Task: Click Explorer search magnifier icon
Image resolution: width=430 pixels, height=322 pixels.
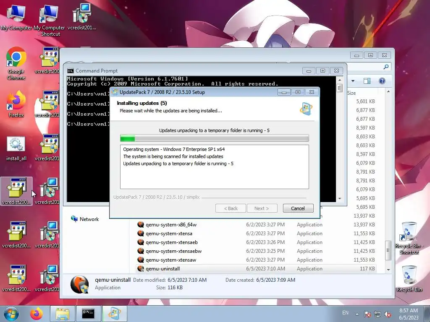Action: click(x=386, y=67)
